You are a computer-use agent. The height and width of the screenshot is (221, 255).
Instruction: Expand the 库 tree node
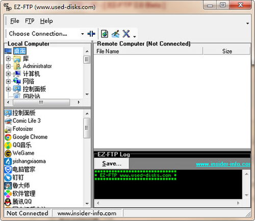pos(8,59)
